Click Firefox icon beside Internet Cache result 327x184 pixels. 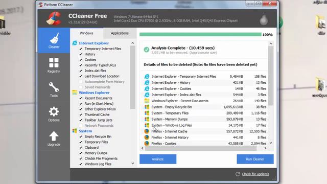pyautogui.click(x=147, y=131)
